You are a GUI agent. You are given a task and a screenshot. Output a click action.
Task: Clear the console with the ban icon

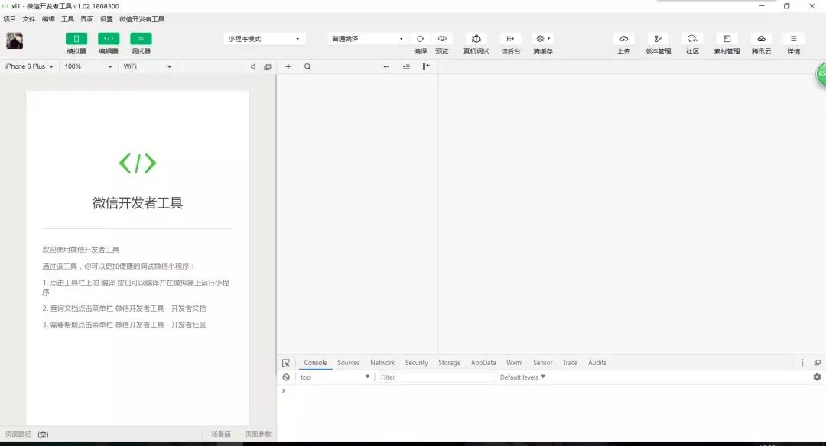[286, 377]
